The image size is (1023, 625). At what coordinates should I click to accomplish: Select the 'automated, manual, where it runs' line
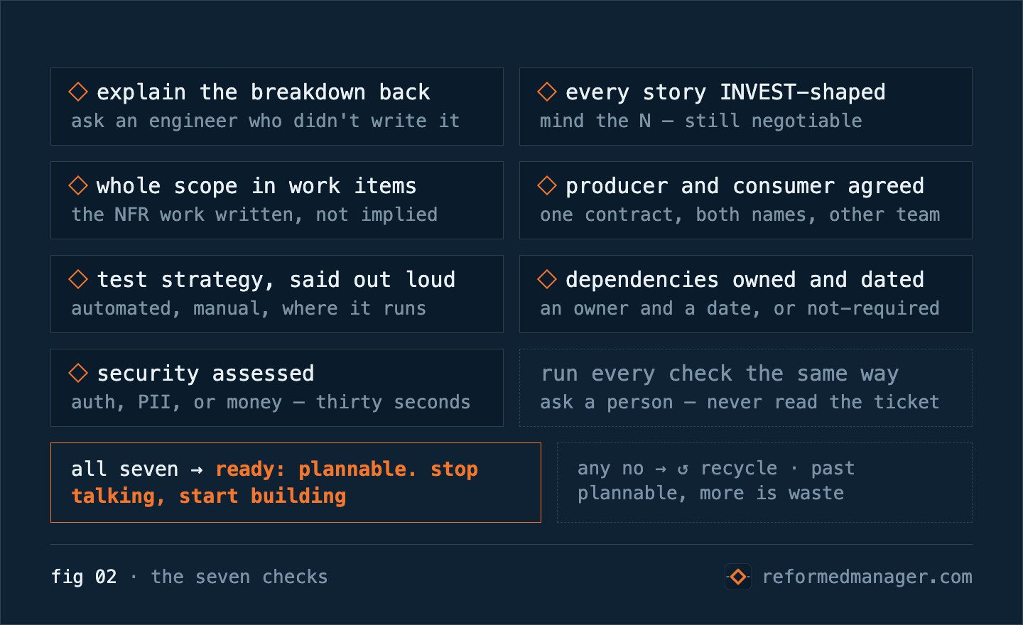[249, 308]
